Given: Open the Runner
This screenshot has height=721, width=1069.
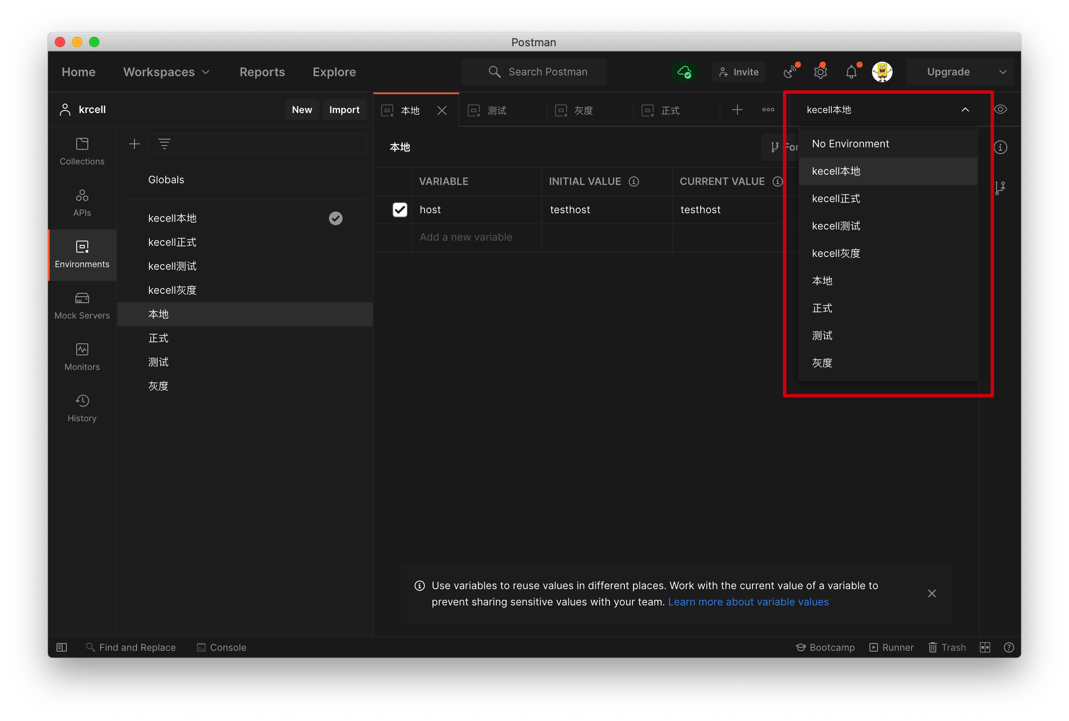Looking at the screenshot, I should tap(891, 647).
